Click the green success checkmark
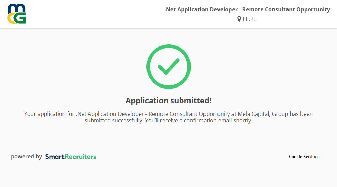The height and width of the screenshot is (187, 337). click(x=168, y=67)
